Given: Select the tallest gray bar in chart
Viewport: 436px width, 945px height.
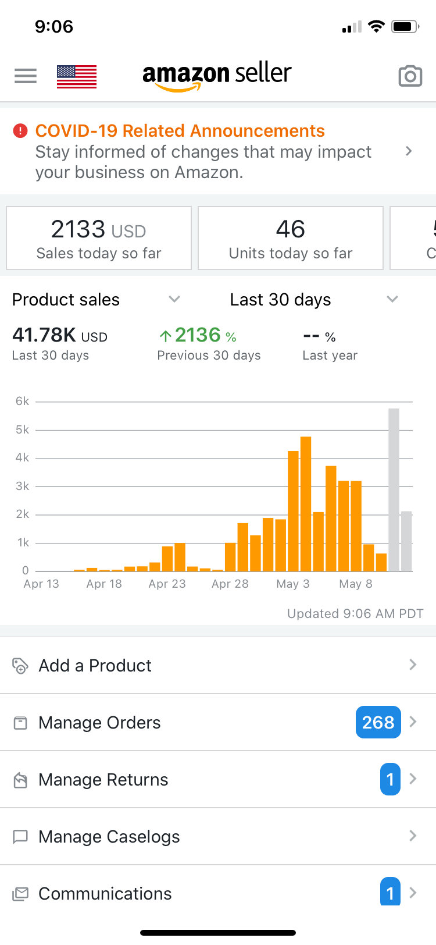Looking at the screenshot, I should pyautogui.click(x=394, y=490).
